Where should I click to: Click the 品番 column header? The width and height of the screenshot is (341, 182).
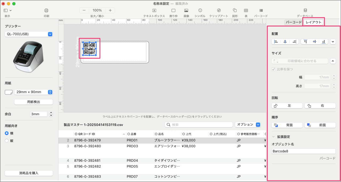[x=140, y=134]
